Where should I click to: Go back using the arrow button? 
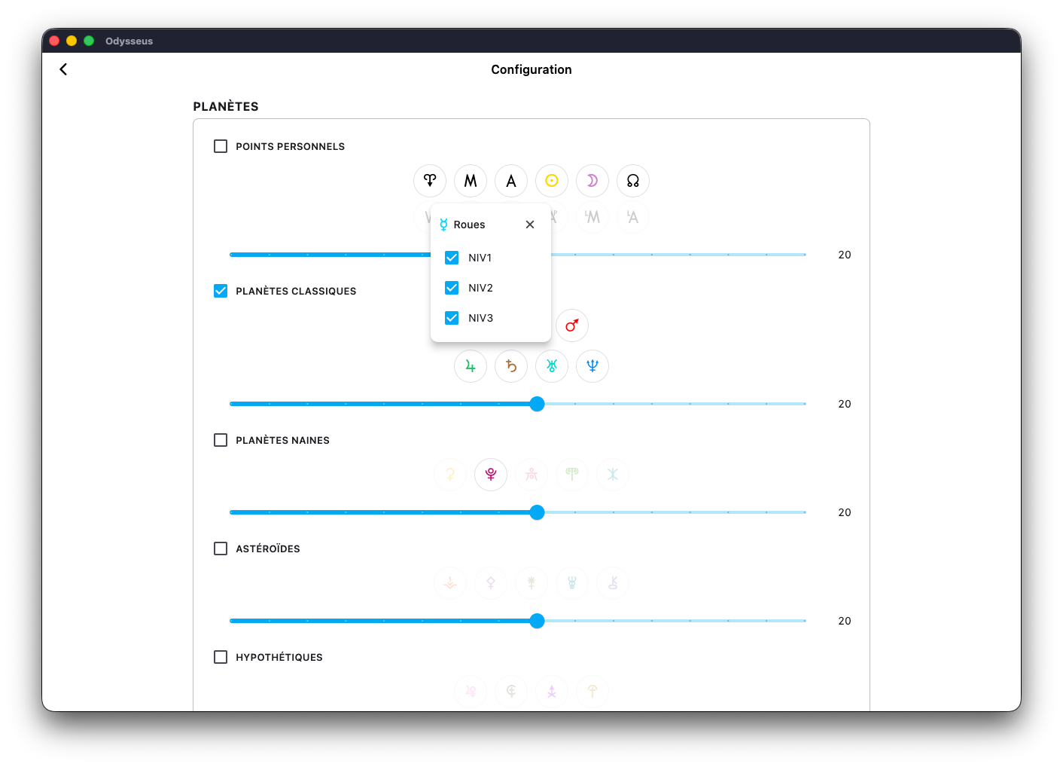pos(63,69)
